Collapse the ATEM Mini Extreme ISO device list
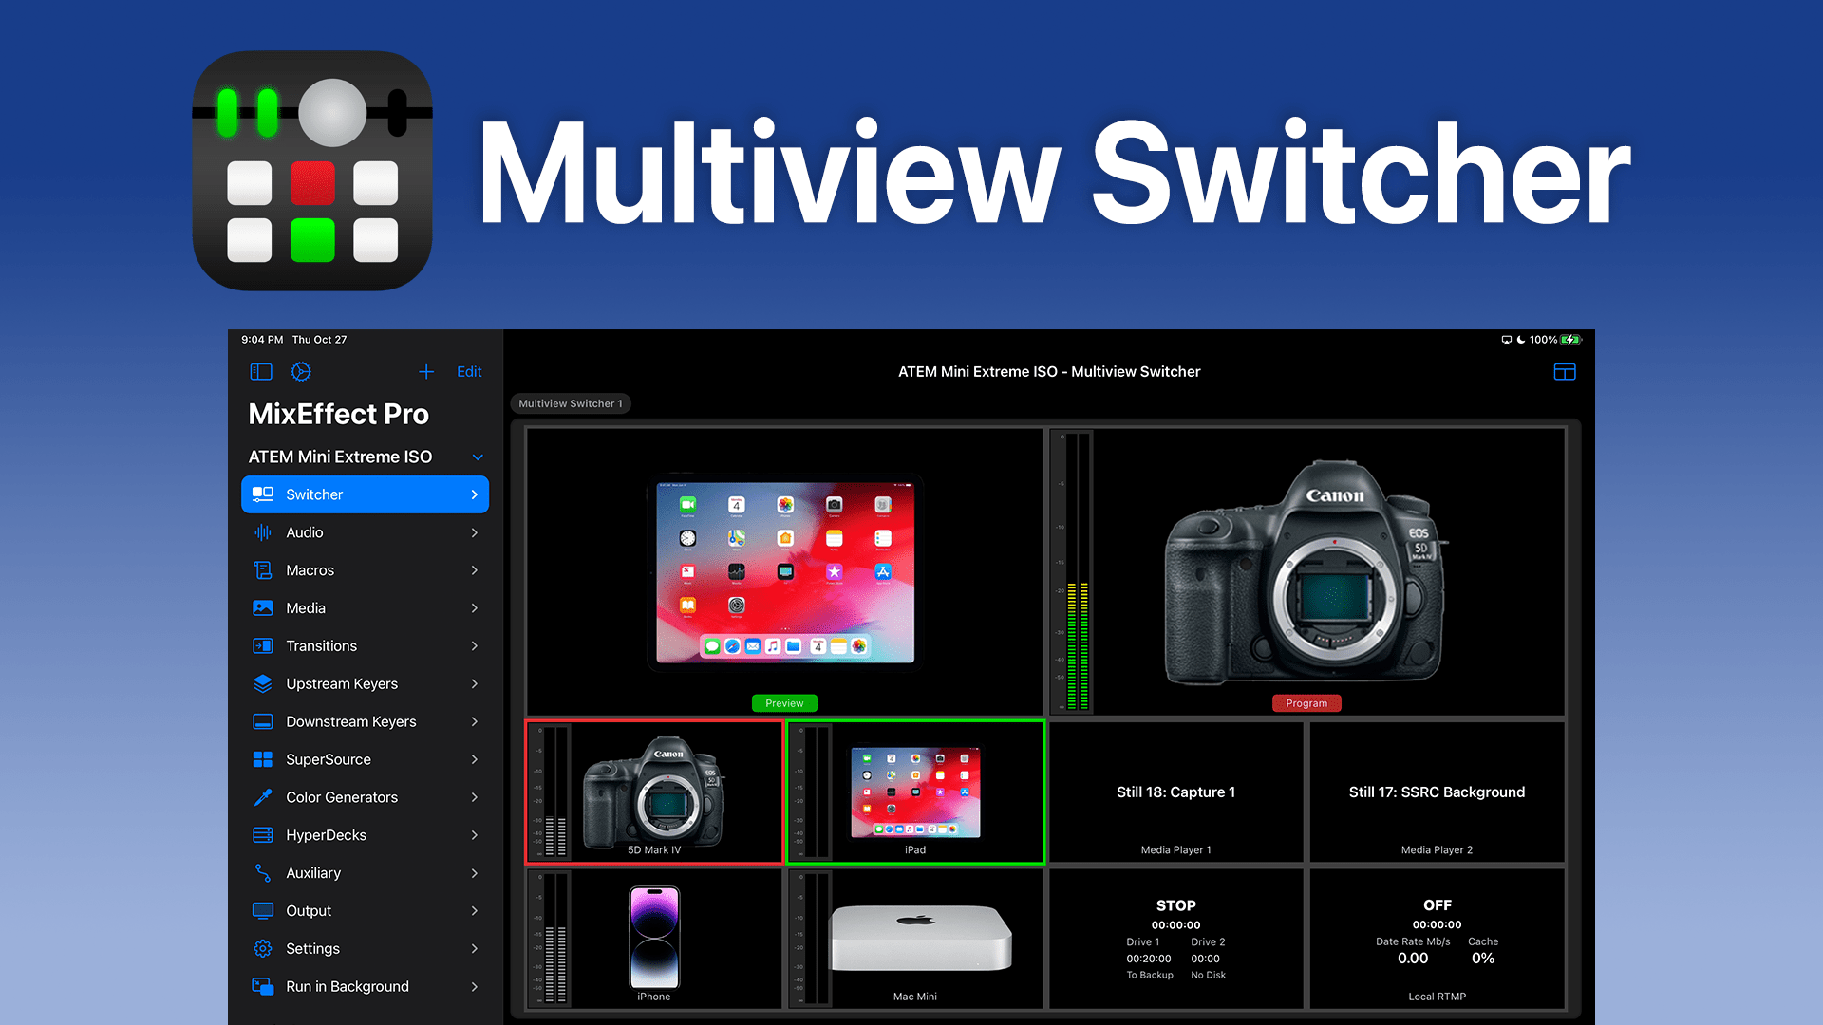Viewport: 1823px width, 1025px height. point(478,457)
